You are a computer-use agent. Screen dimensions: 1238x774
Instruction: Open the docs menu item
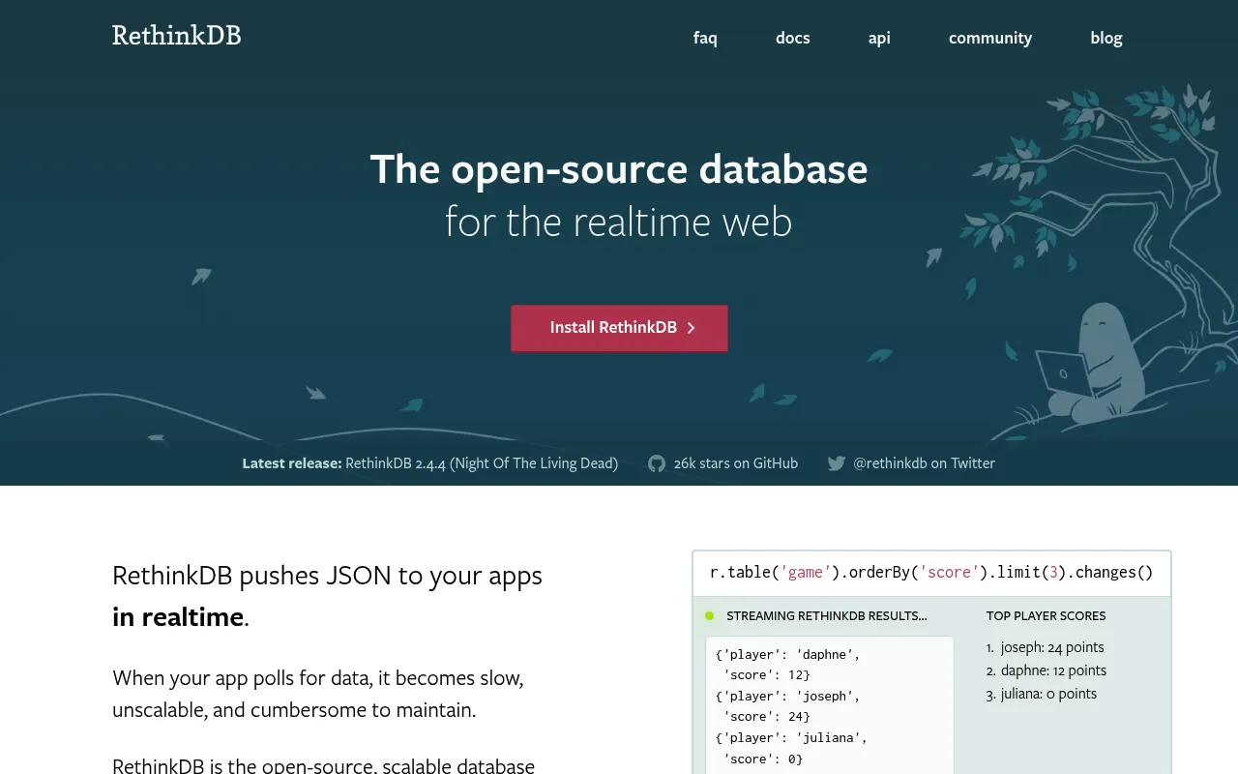[x=792, y=38]
